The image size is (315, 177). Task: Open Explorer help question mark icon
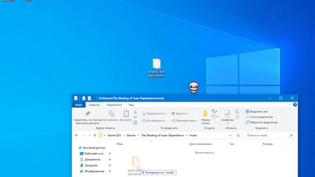[x=295, y=105]
